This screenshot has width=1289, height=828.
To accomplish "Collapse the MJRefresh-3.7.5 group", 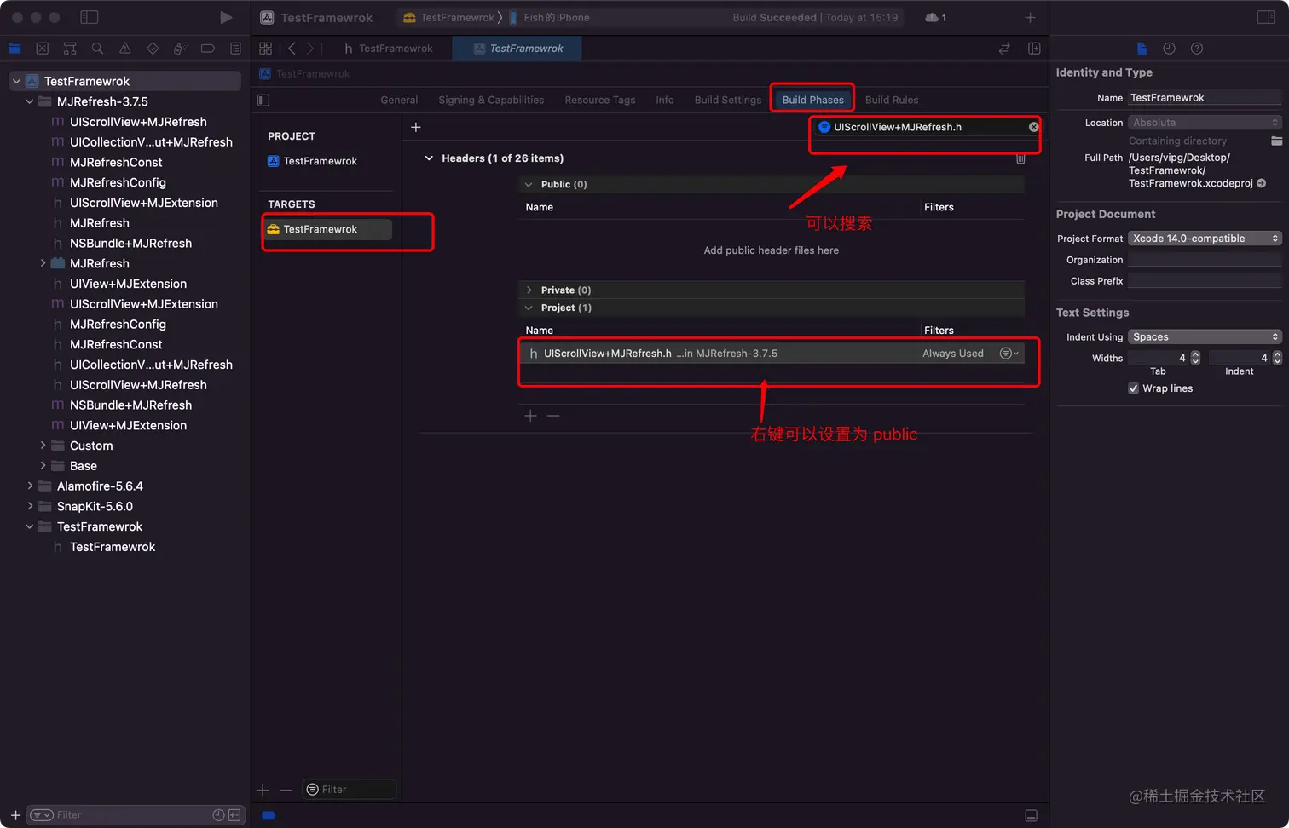I will click(30, 101).
